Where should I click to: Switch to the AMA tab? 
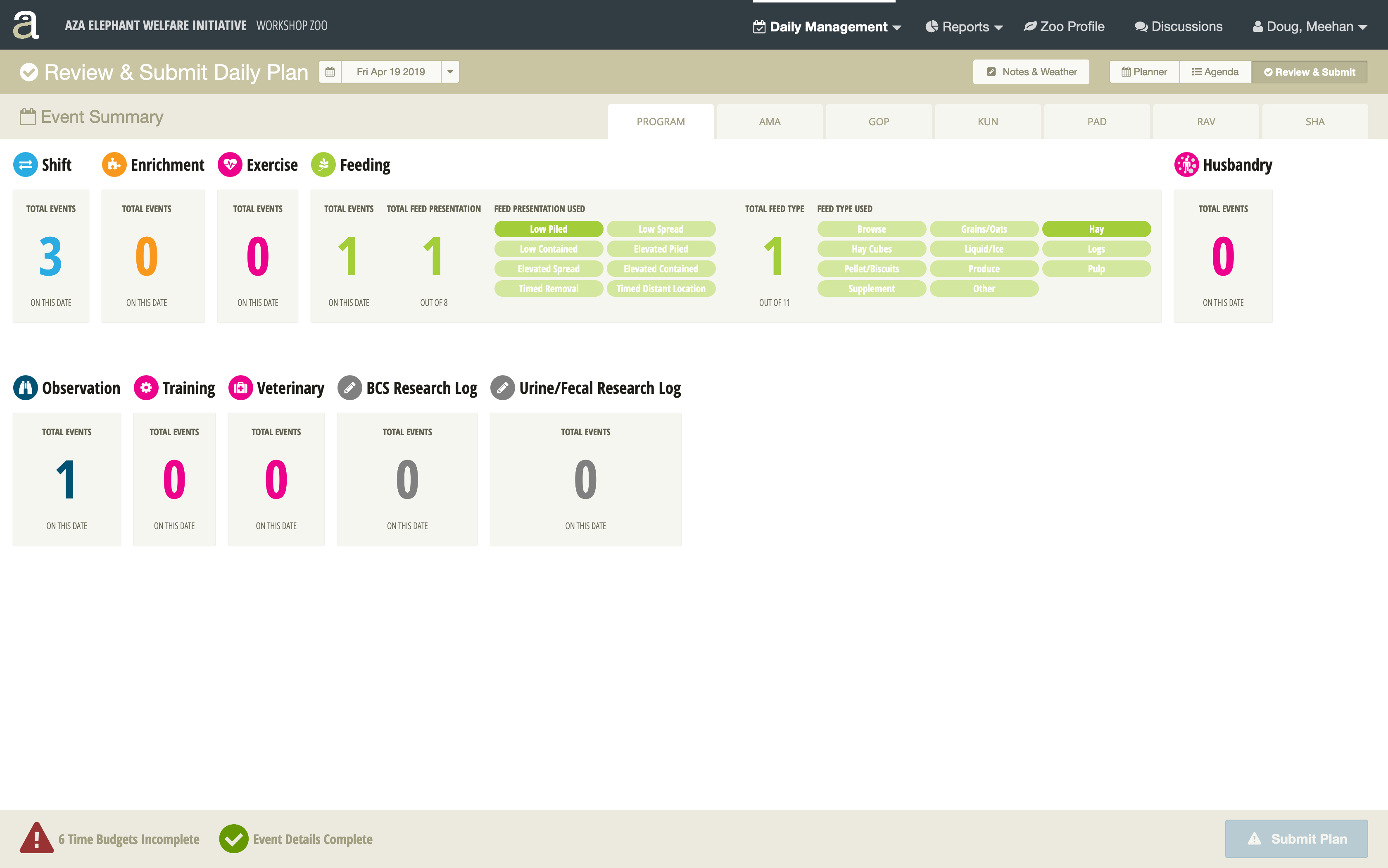tap(769, 122)
